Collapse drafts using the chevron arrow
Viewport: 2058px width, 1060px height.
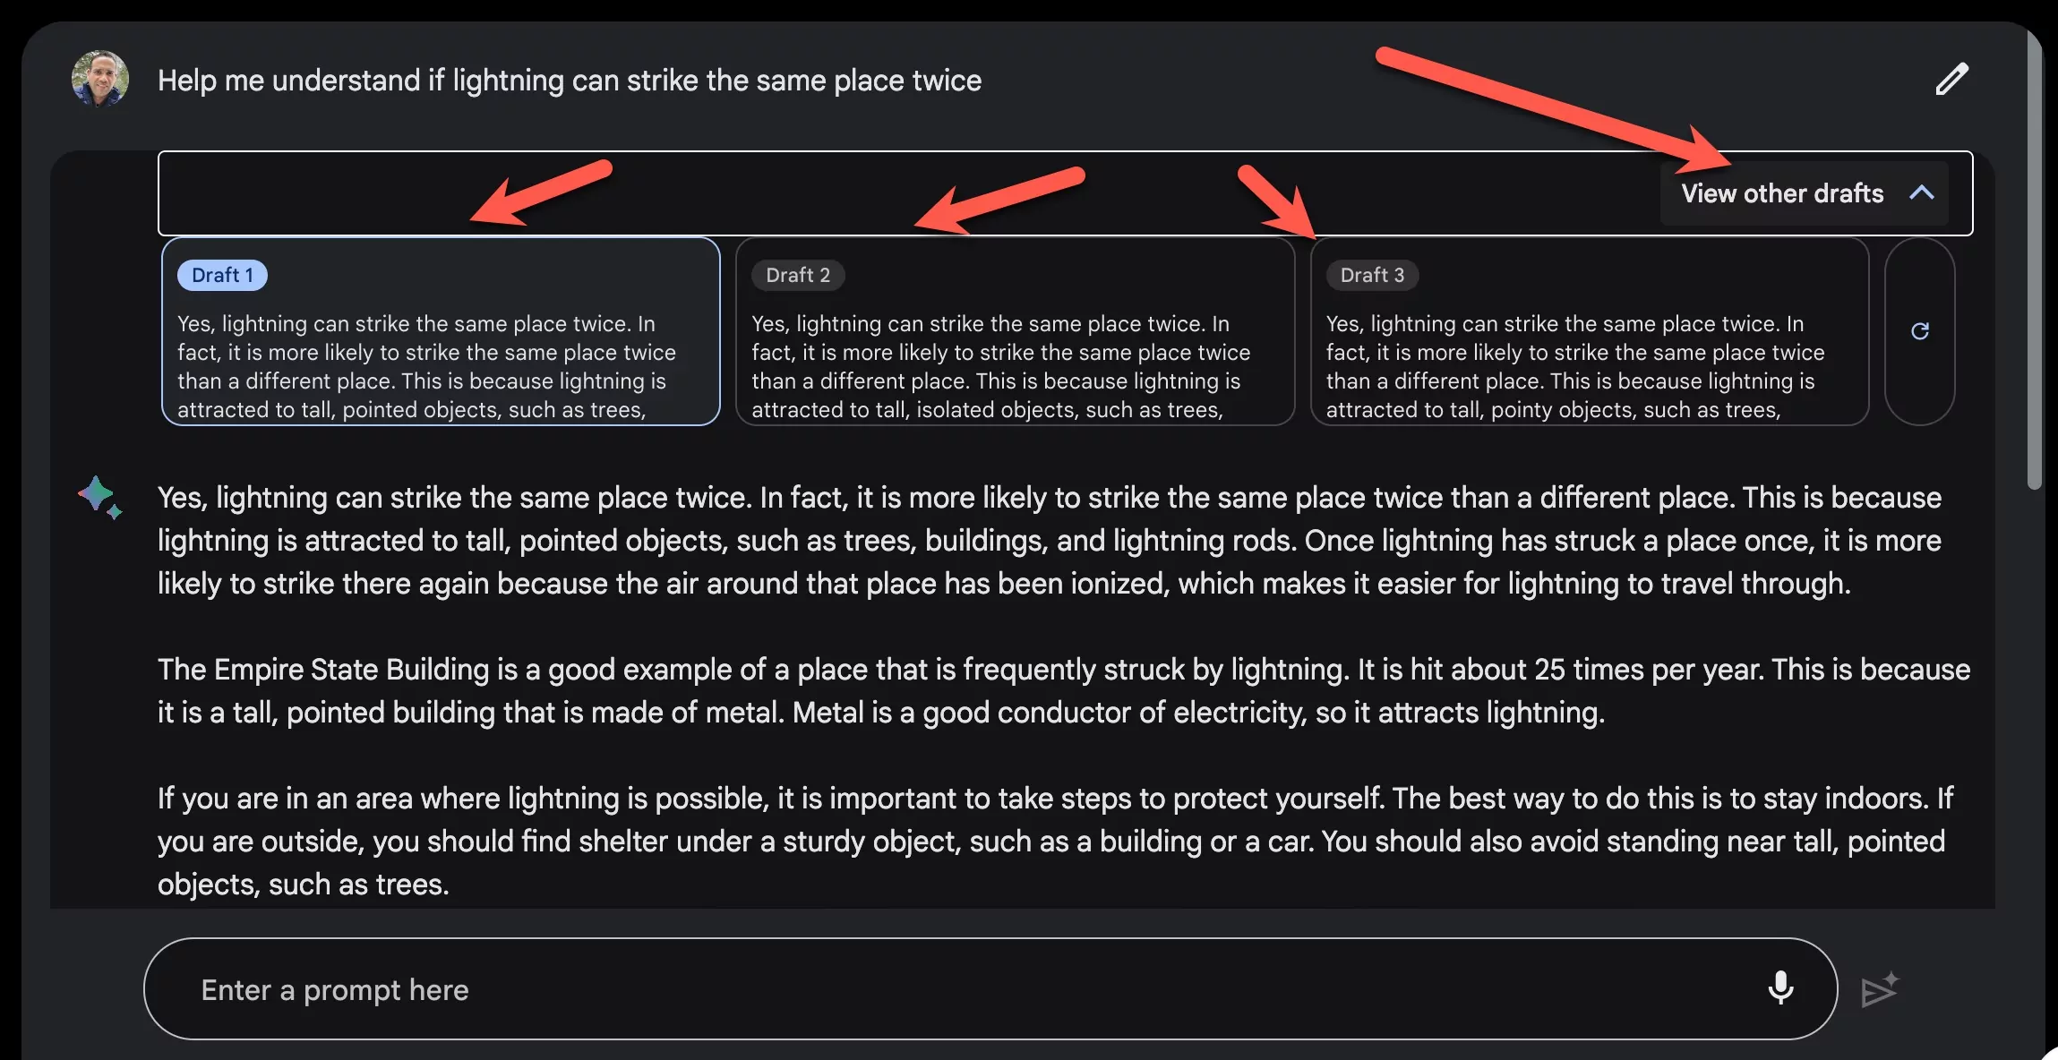pos(1922,193)
